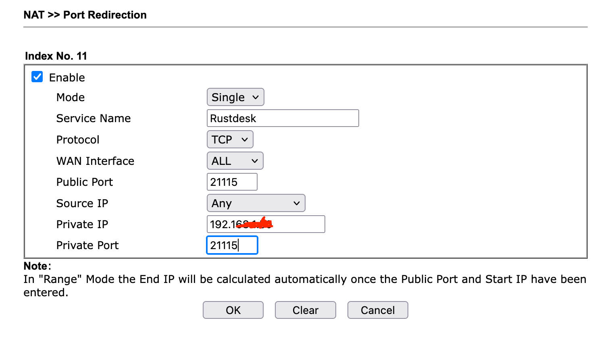
Task: Open the Mode dropdown showing Single
Action: point(235,97)
